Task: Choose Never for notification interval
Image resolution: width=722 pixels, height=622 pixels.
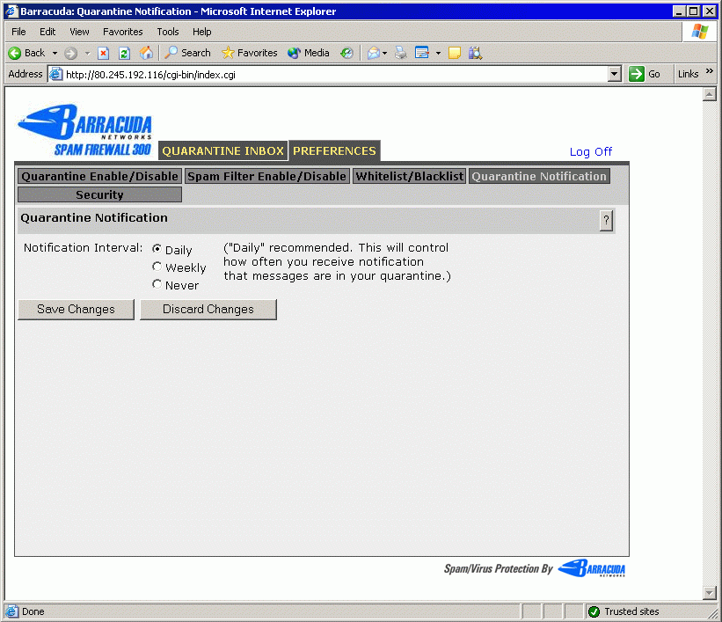Action: [x=157, y=284]
